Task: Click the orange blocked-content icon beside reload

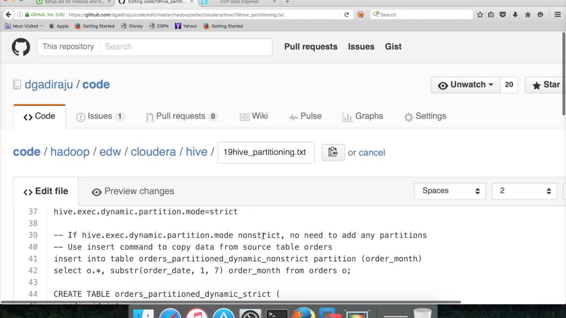Action: pos(360,15)
